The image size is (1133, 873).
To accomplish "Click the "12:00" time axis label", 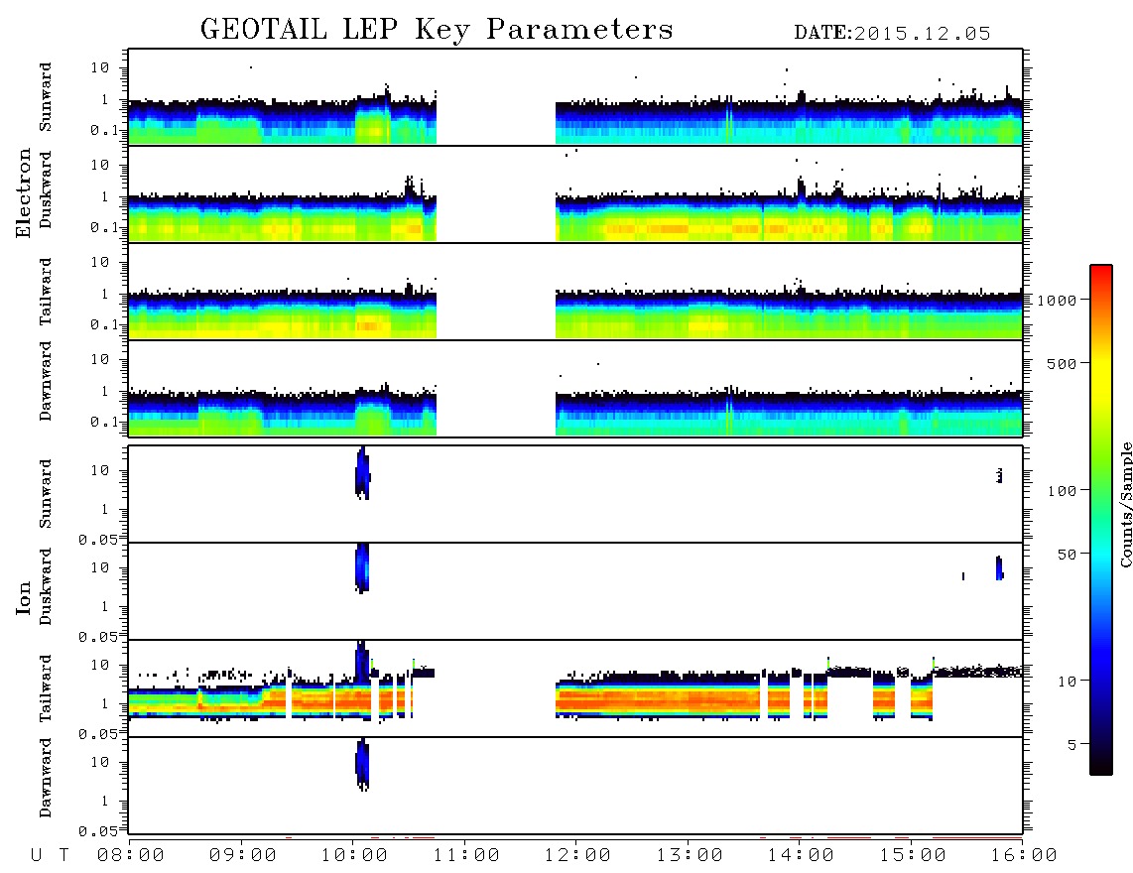I will click(577, 855).
